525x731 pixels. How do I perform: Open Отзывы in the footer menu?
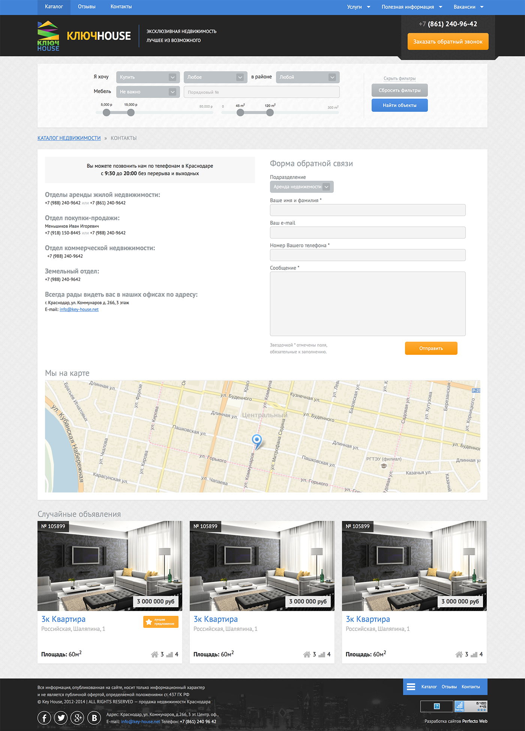[449, 687]
